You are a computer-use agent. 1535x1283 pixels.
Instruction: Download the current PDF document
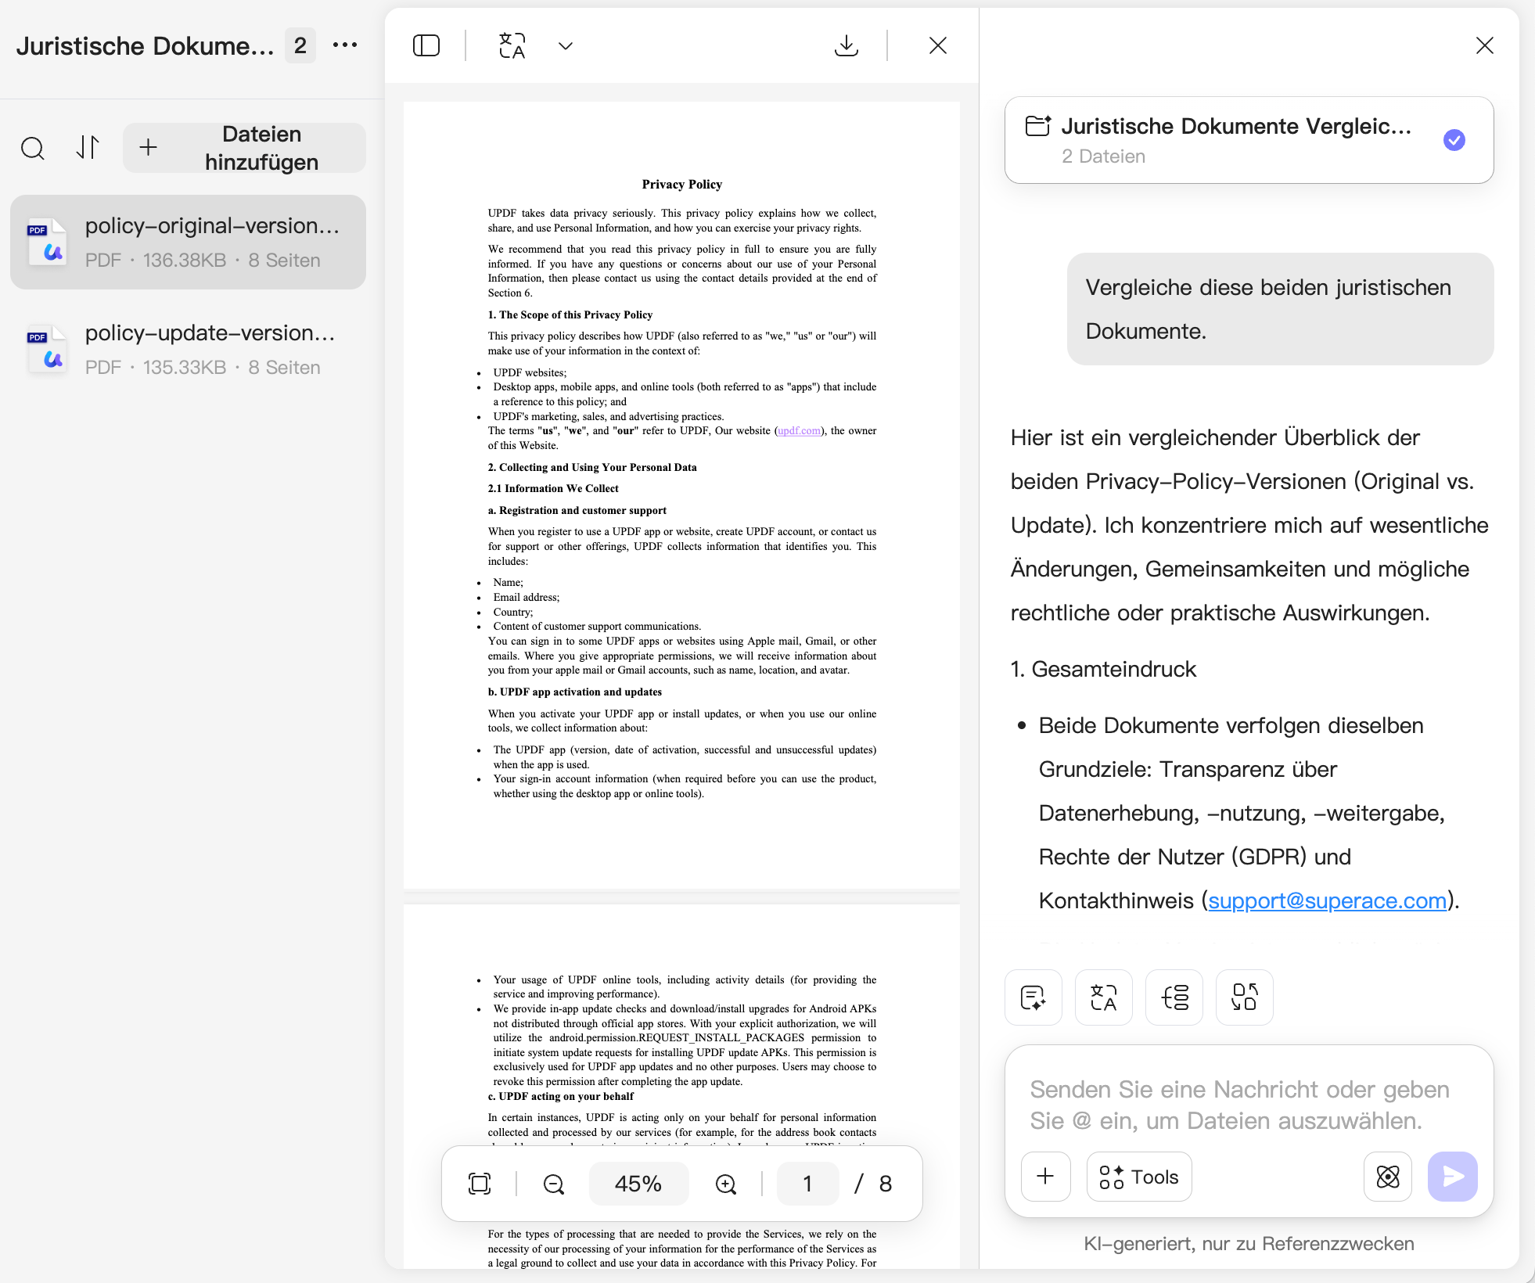pyautogui.click(x=846, y=45)
